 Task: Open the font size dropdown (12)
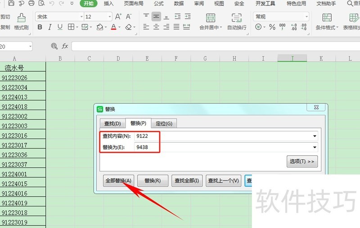(110, 17)
